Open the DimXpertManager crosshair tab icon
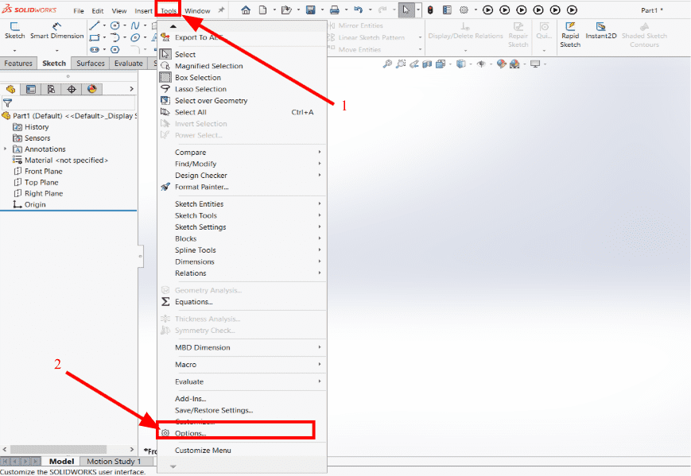This screenshot has height=476, width=691. point(72,89)
